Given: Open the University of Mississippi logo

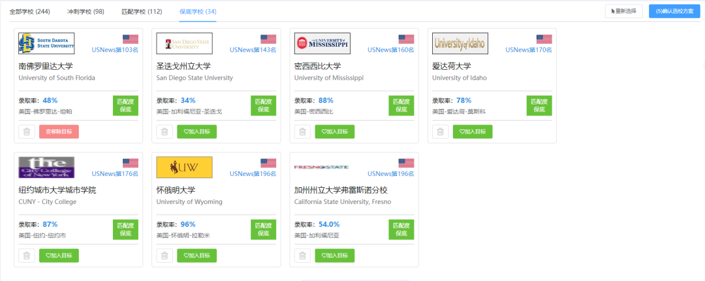Looking at the screenshot, I should click(322, 44).
